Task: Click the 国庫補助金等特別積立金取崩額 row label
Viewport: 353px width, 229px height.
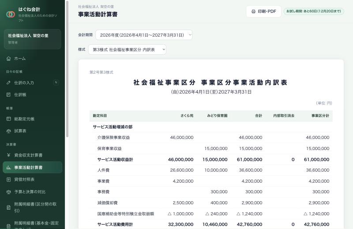Action: click(x=126, y=214)
